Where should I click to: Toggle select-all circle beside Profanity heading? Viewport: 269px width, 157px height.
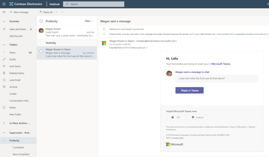pyautogui.click(x=41, y=21)
